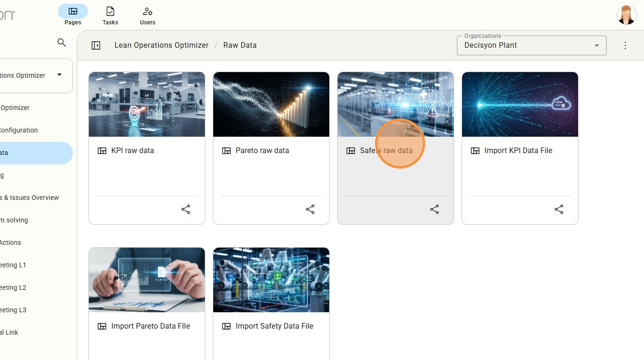Open the KPI raw data card thumbnail
The height and width of the screenshot is (360, 644).
147,104
